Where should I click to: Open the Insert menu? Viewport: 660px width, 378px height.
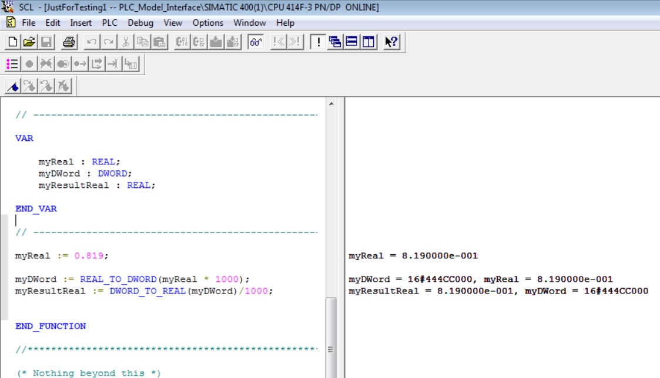point(81,23)
